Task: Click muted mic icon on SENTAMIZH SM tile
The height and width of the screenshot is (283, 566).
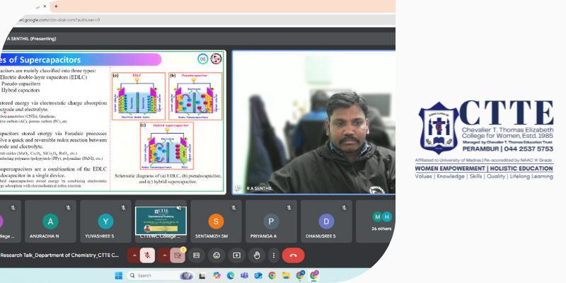Action: tap(234, 207)
